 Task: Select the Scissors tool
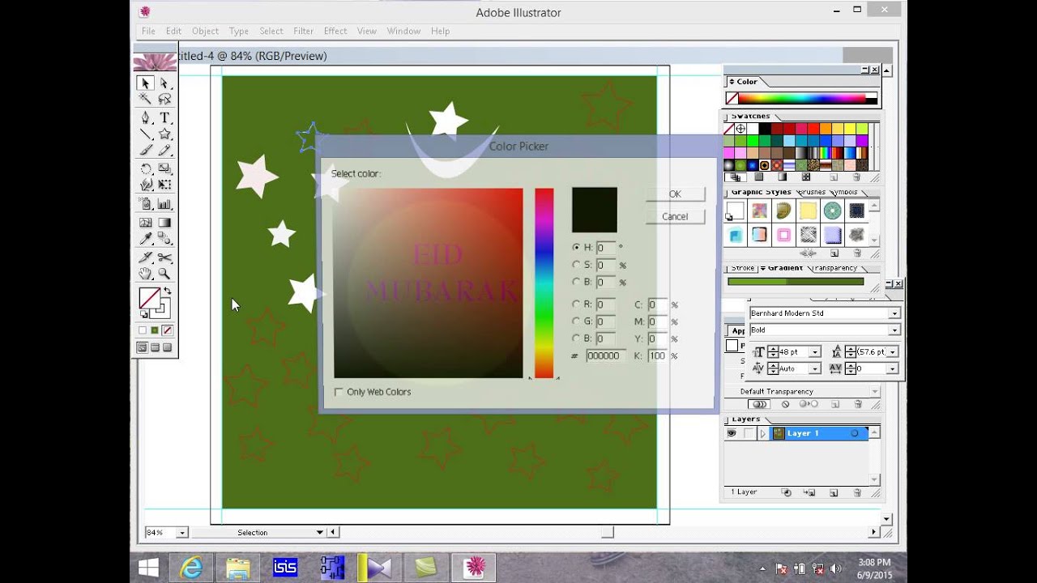[164, 257]
